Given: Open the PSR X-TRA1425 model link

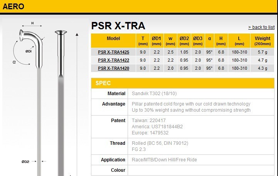Looking at the screenshot, I should pos(113,52).
